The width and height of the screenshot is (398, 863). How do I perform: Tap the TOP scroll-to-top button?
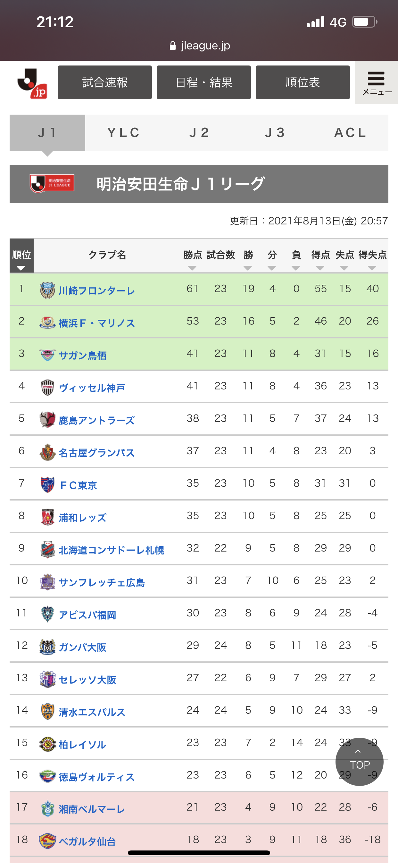point(359,762)
